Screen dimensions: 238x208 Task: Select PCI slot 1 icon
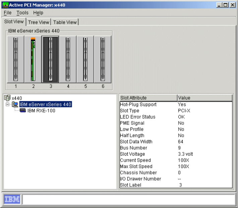point(16,59)
